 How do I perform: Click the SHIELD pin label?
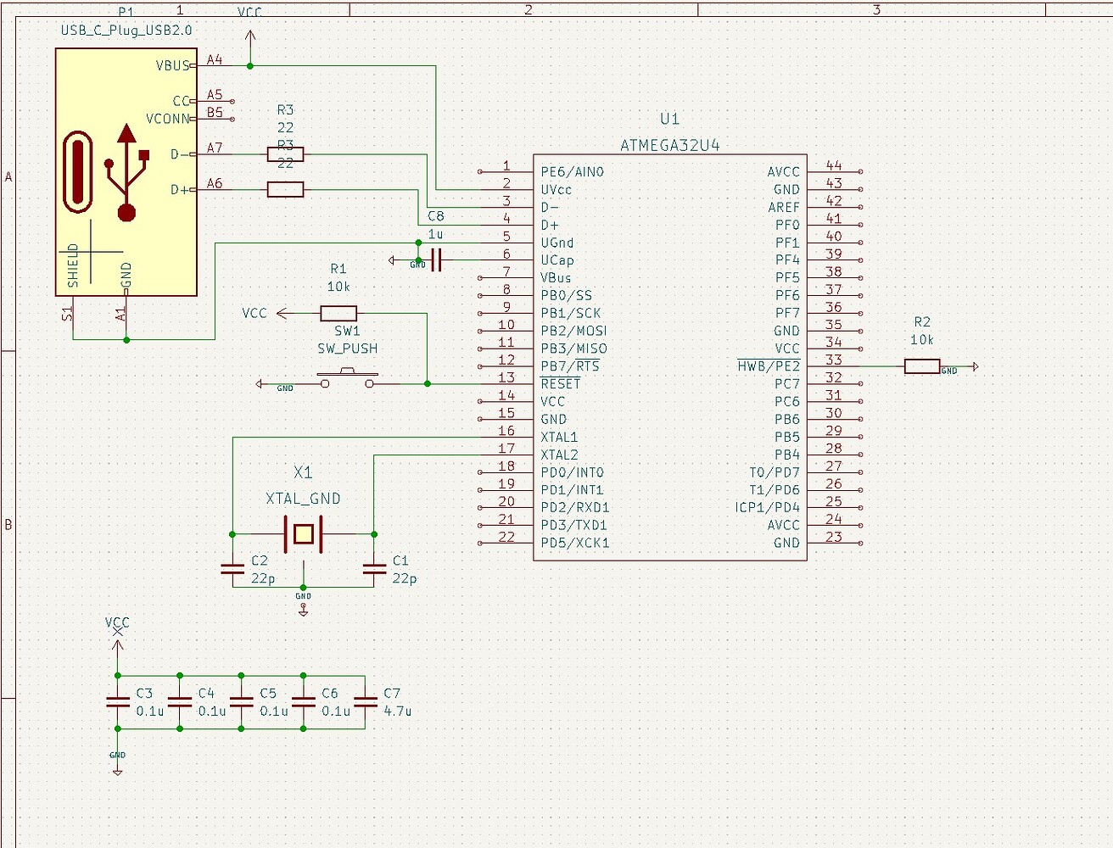click(x=73, y=265)
